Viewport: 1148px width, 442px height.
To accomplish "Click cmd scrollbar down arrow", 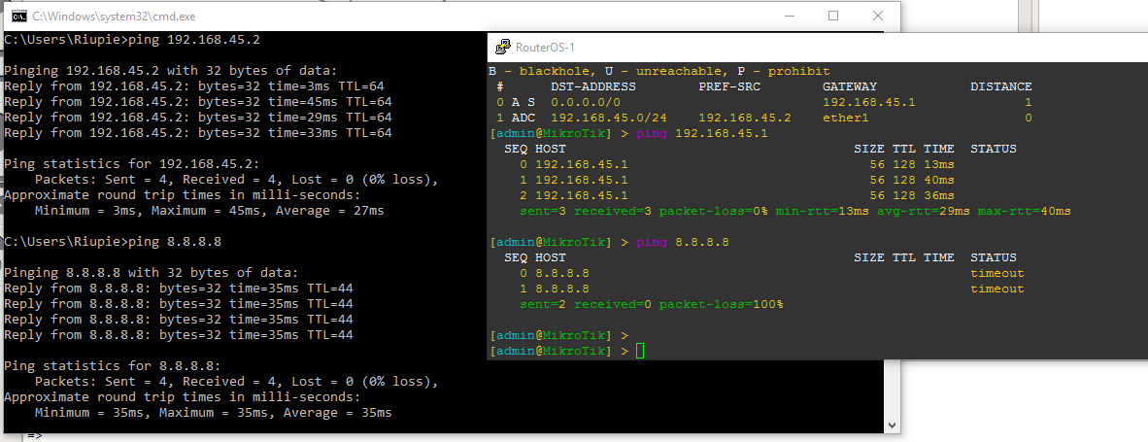I will pos(893,425).
